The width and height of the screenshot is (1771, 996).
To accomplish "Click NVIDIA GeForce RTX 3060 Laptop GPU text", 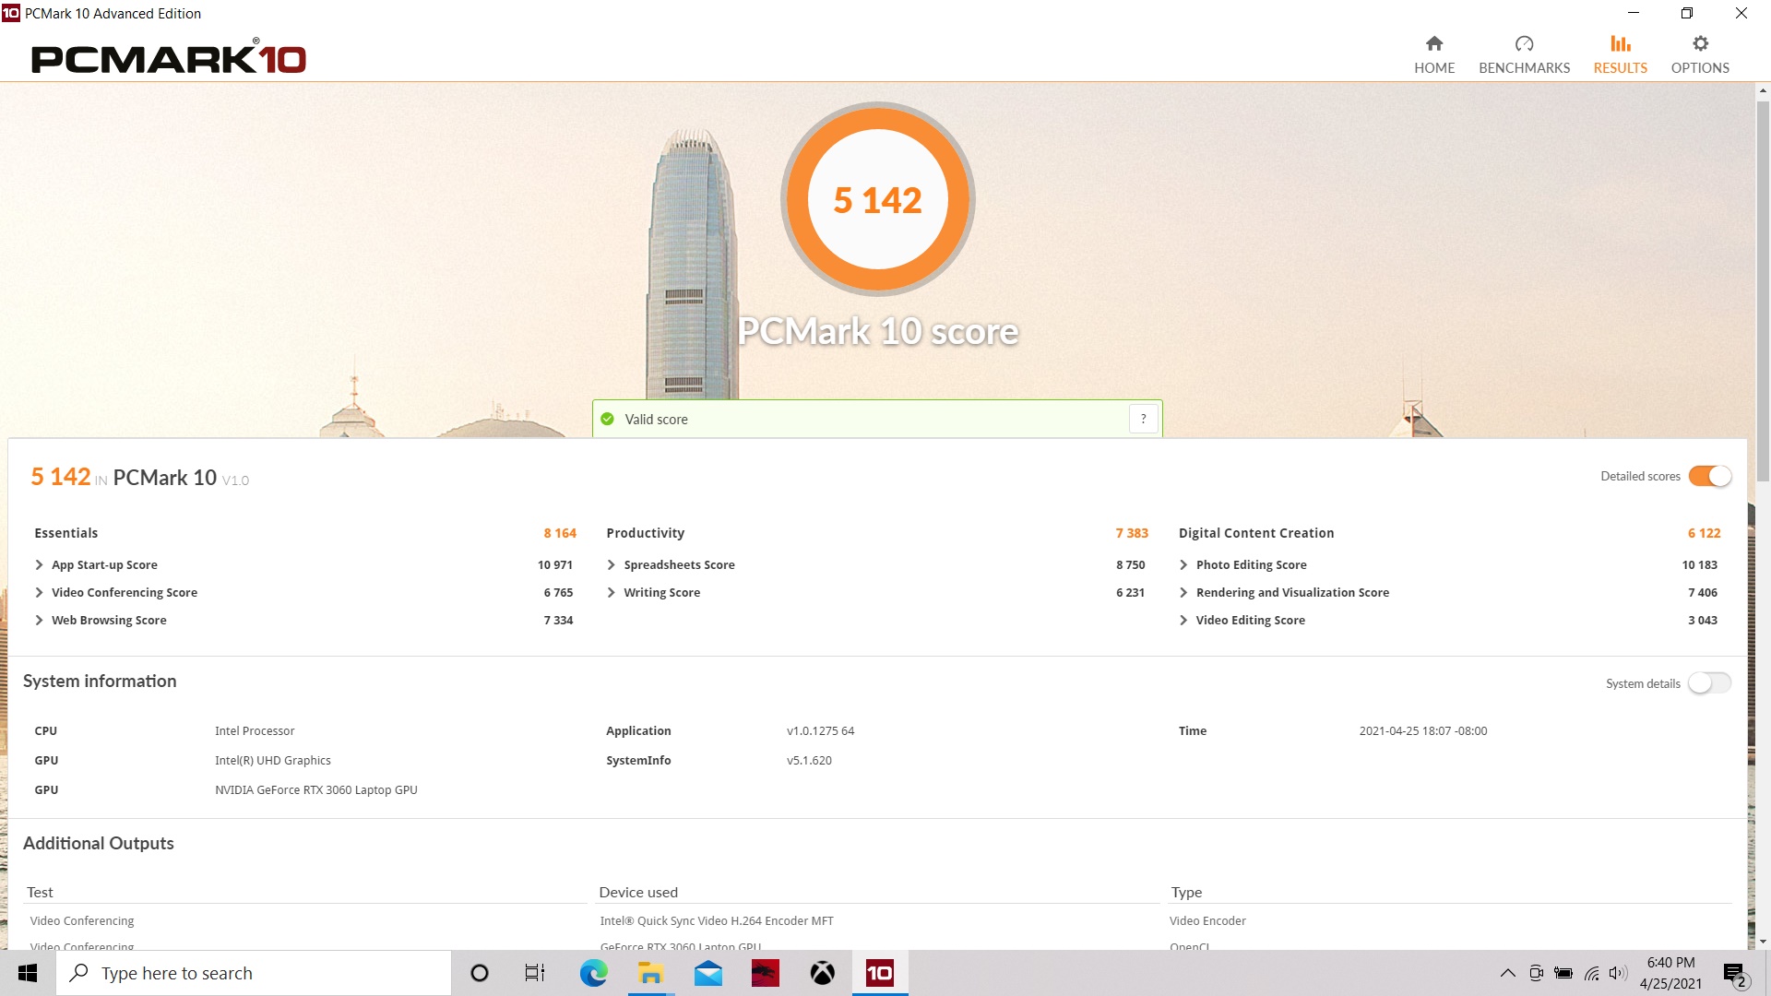I will [316, 789].
